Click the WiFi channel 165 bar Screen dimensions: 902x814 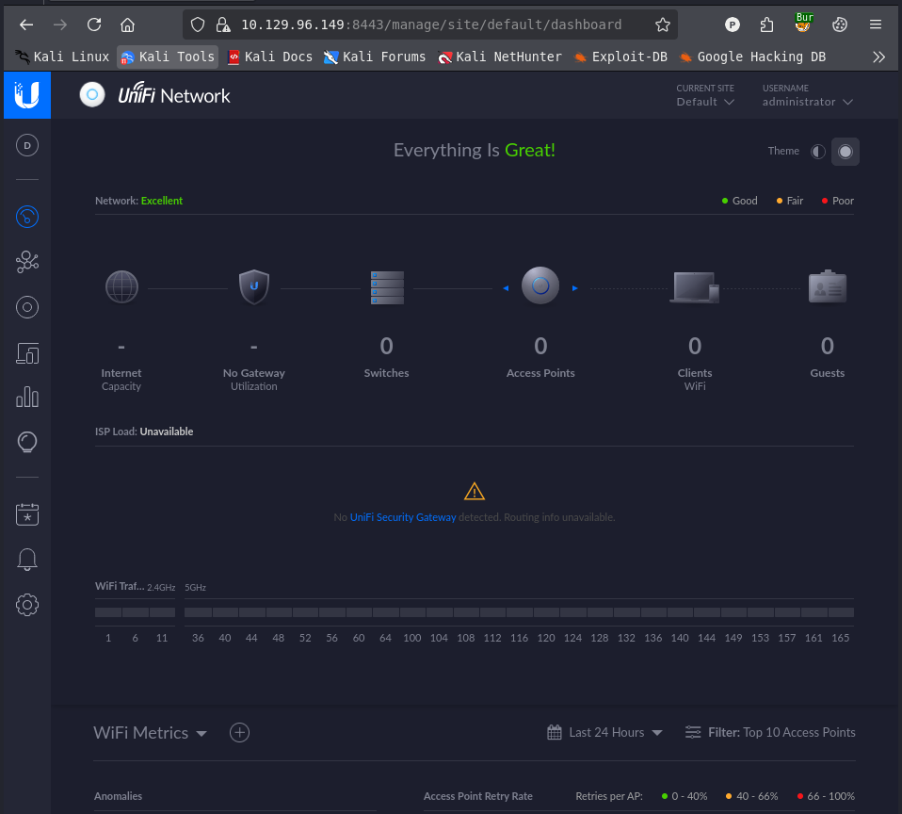coord(841,612)
